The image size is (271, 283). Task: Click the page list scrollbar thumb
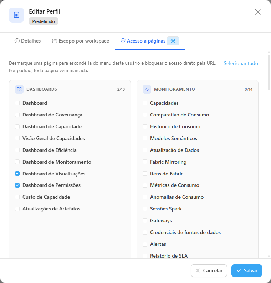[269, 72]
